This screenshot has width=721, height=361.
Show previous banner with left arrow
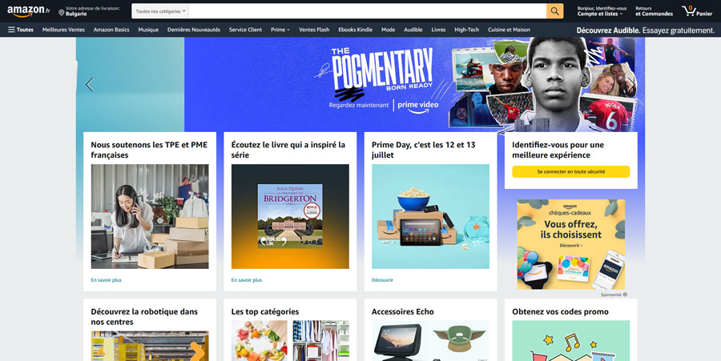90,85
